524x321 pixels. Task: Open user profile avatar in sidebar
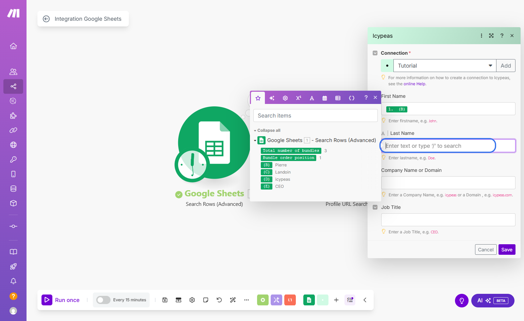13,310
